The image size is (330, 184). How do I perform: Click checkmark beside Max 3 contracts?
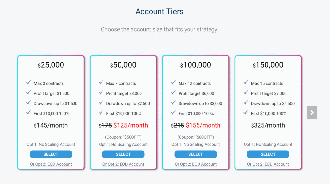[29, 82]
